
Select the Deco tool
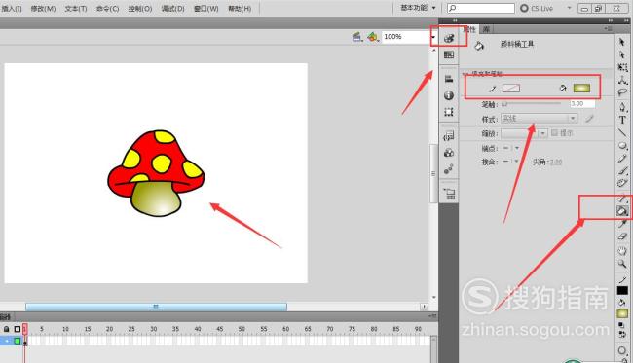622,183
